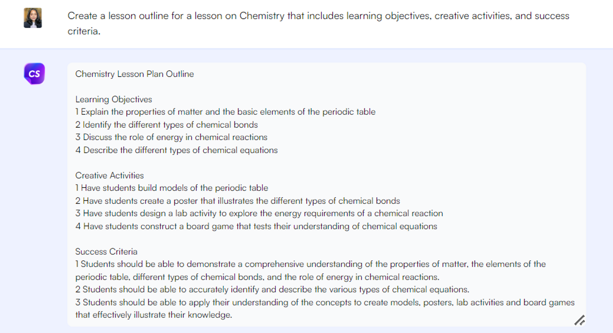The height and width of the screenshot is (333, 613).
Task: Click the resize handle on the response card
Action: 579,320
